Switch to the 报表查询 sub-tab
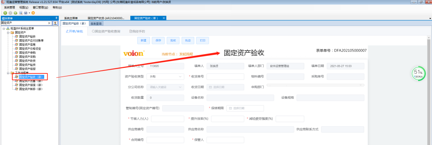This screenshot has width=432, height=145. point(96,24)
